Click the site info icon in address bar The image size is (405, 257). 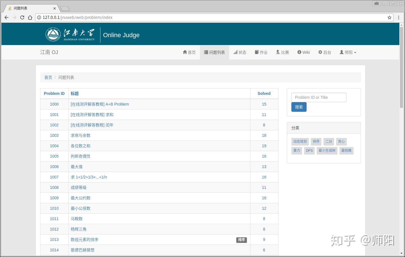pos(39,17)
